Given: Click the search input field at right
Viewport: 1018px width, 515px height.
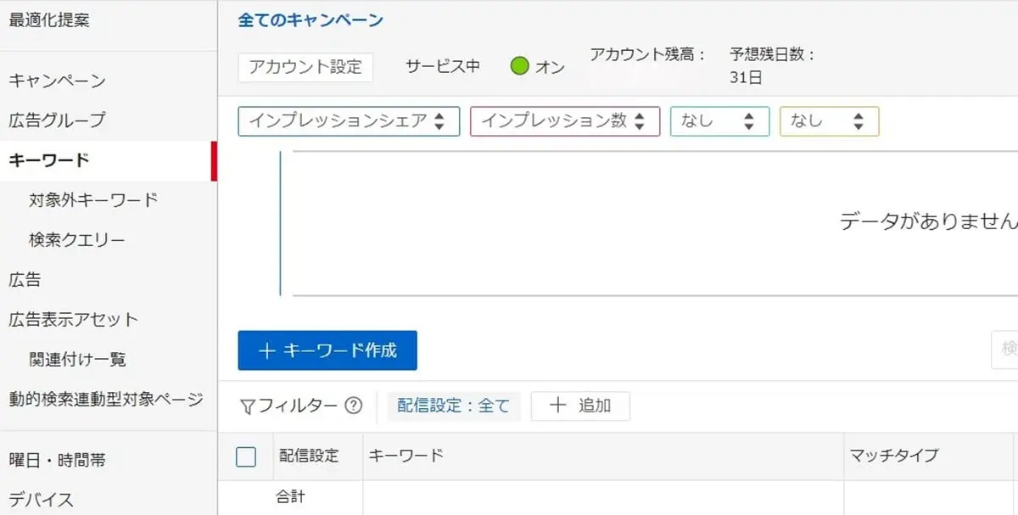Looking at the screenshot, I should 1005,350.
